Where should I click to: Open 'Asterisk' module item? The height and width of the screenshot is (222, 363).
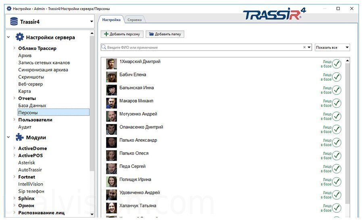coord(27,163)
